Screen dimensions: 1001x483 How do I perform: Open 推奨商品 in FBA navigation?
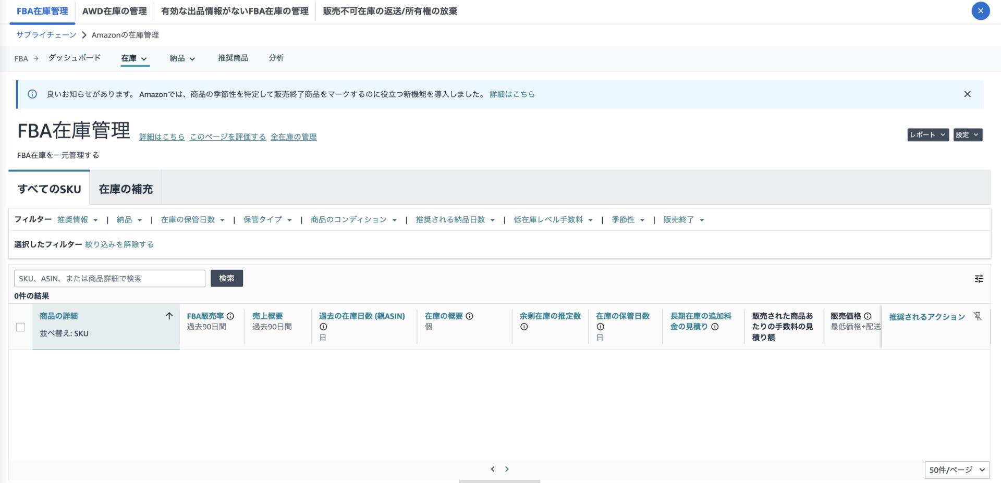tap(233, 58)
